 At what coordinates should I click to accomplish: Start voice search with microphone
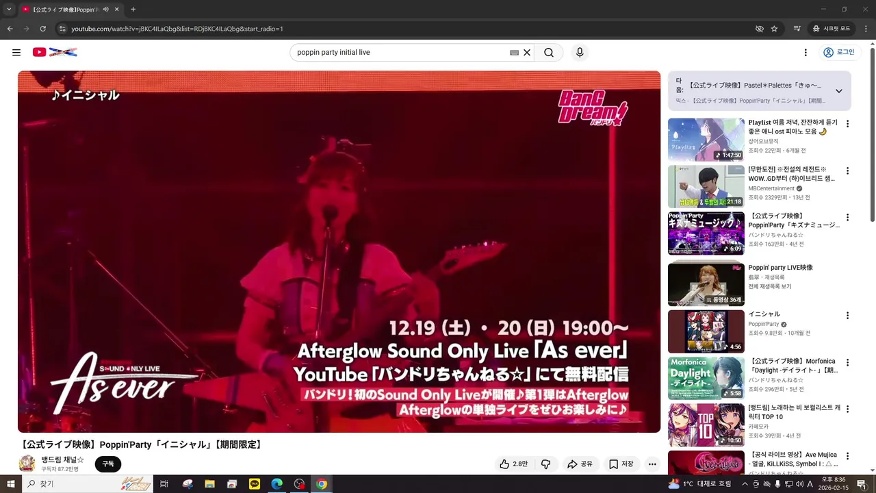(580, 53)
